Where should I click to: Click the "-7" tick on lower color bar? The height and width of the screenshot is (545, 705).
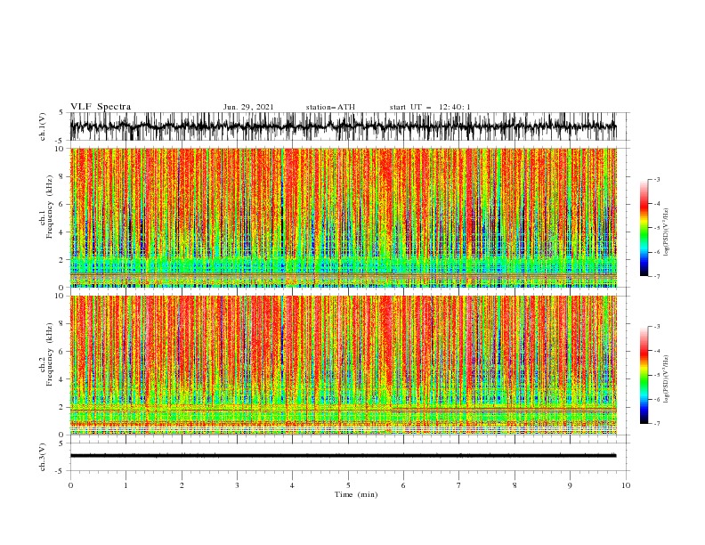click(x=656, y=424)
